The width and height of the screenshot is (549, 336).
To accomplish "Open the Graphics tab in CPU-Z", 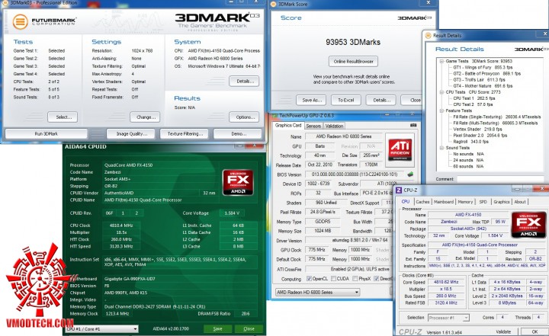I will [502, 202].
